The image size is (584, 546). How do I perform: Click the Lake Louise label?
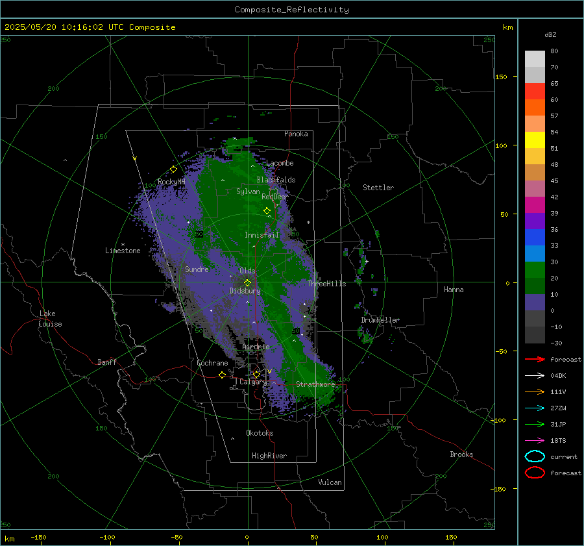pos(51,319)
